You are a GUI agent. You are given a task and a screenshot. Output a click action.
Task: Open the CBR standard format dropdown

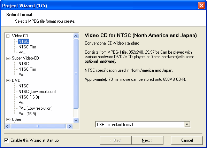187,124
